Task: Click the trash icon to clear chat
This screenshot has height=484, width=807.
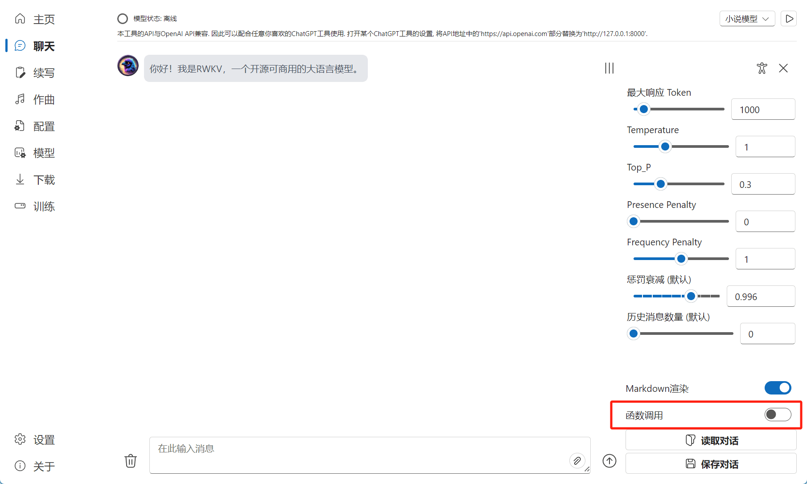Action: (131, 460)
